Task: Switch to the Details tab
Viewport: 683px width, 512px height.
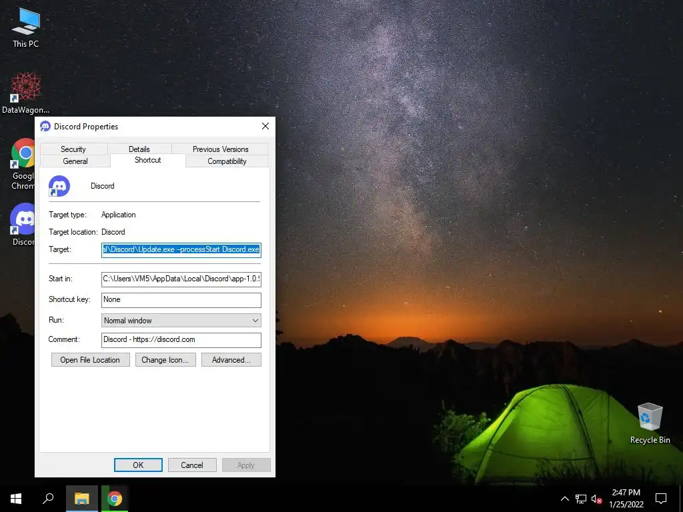Action: (139, 149)
